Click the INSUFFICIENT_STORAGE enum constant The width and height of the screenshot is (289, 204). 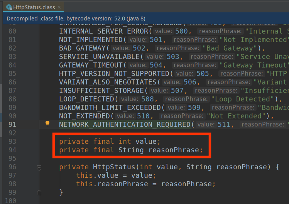coord(101,91)
